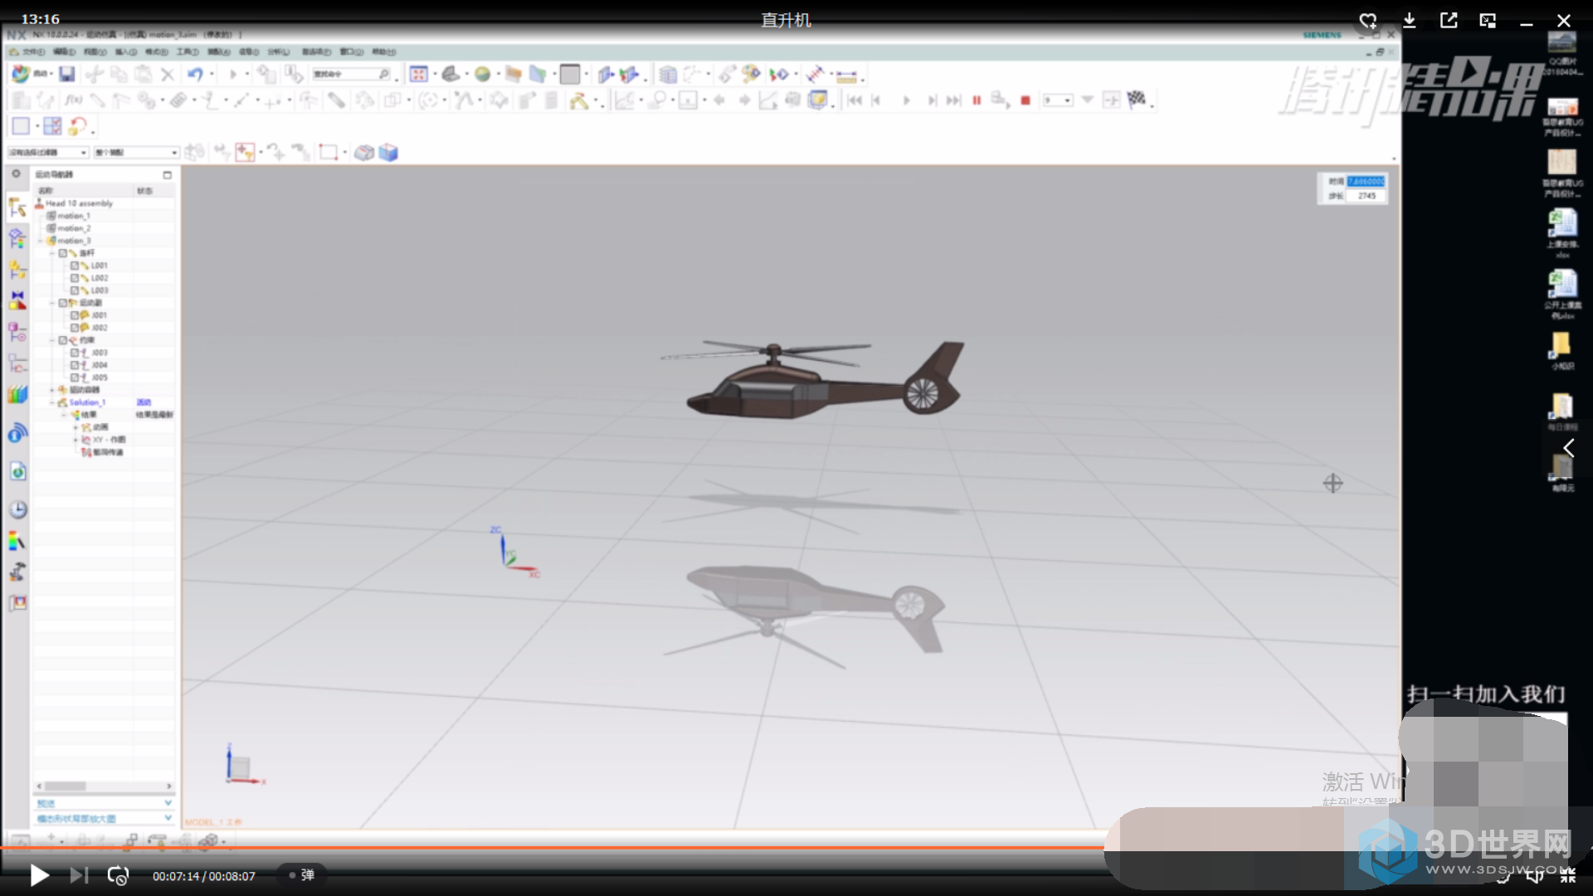Click the animation play forward arrow
Viewport: 1593px width, 896px height.
pyautogui.click(x=906, y=100)
